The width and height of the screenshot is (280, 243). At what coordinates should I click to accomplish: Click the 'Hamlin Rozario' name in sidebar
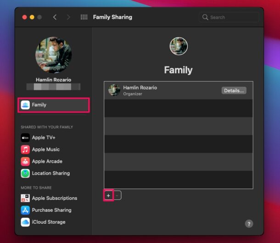(54, 80)
